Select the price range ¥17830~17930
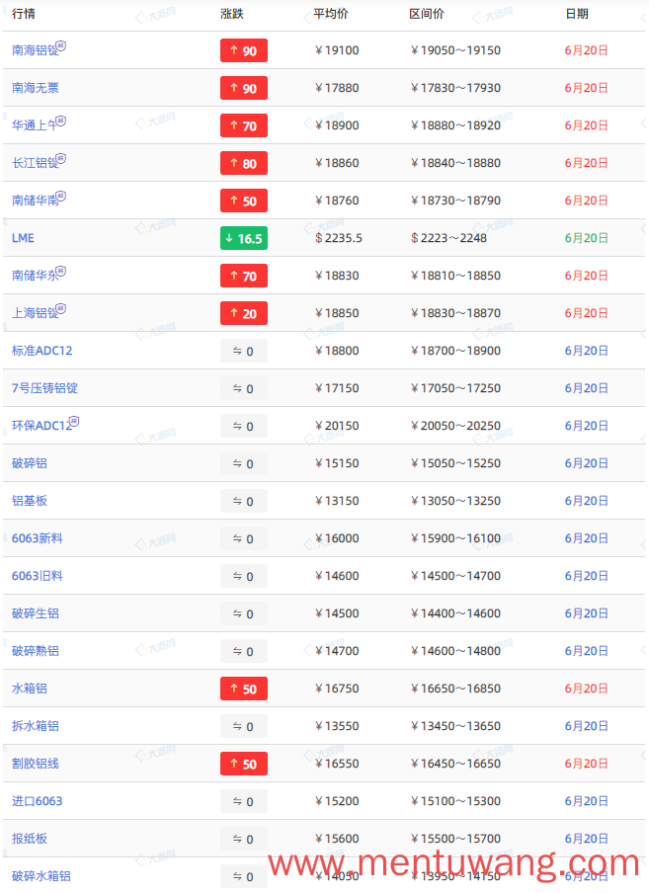Image resolution: width=649 pixels, height=893 pixels. click(x=455, y=88)
